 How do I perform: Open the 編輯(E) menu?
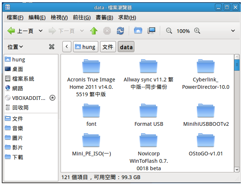coord(37,17)
